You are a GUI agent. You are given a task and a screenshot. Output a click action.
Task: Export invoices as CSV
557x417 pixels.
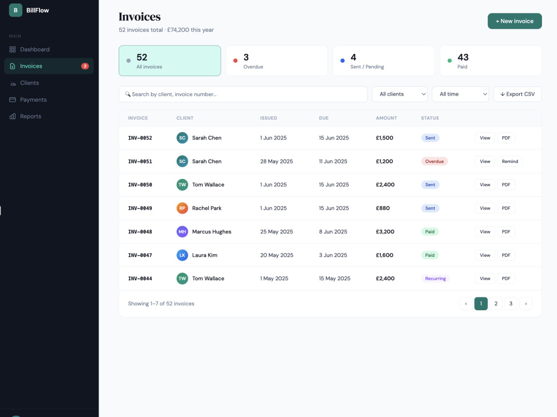point(517,94)
